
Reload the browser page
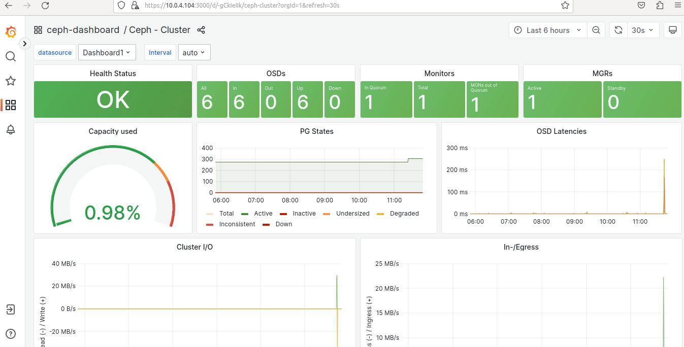click(45, 5)
